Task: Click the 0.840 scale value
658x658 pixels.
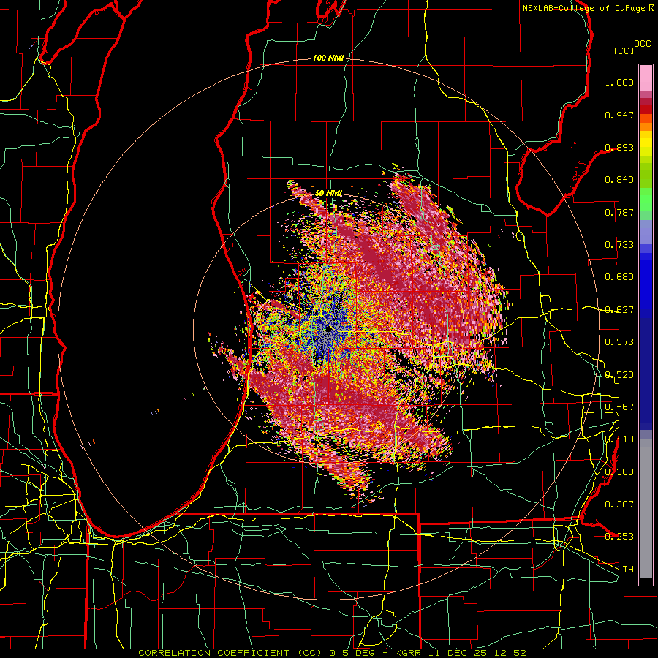Action: pyautogui.click(x=619, y=180)
